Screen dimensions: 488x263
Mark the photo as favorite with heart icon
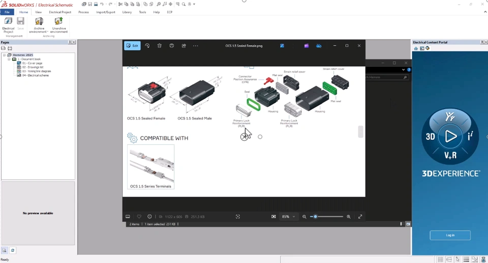click(139, 216)
